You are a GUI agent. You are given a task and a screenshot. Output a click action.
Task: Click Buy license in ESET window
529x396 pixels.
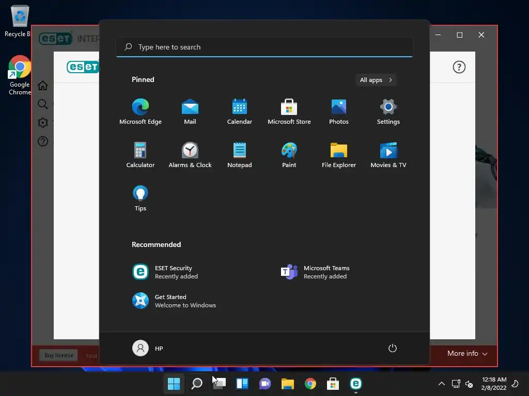[x=59, y=355]
